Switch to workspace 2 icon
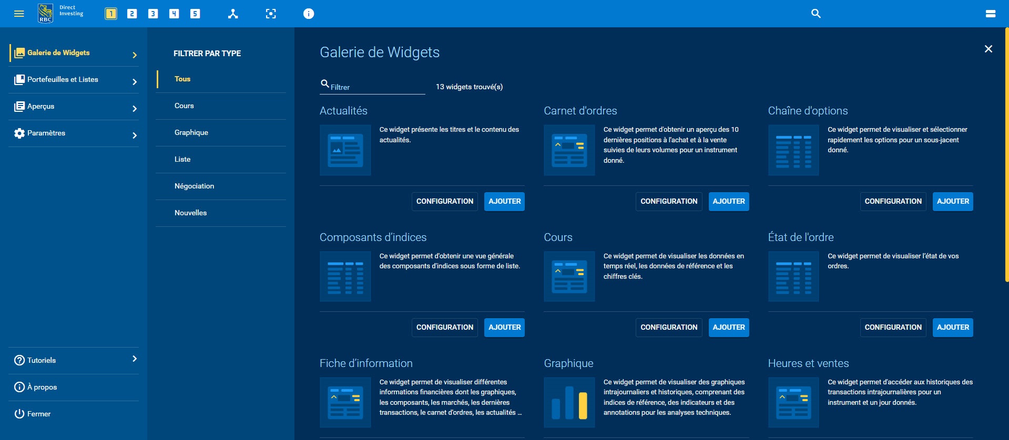This screenshot has width=1009, height=440. pos(132,14)
